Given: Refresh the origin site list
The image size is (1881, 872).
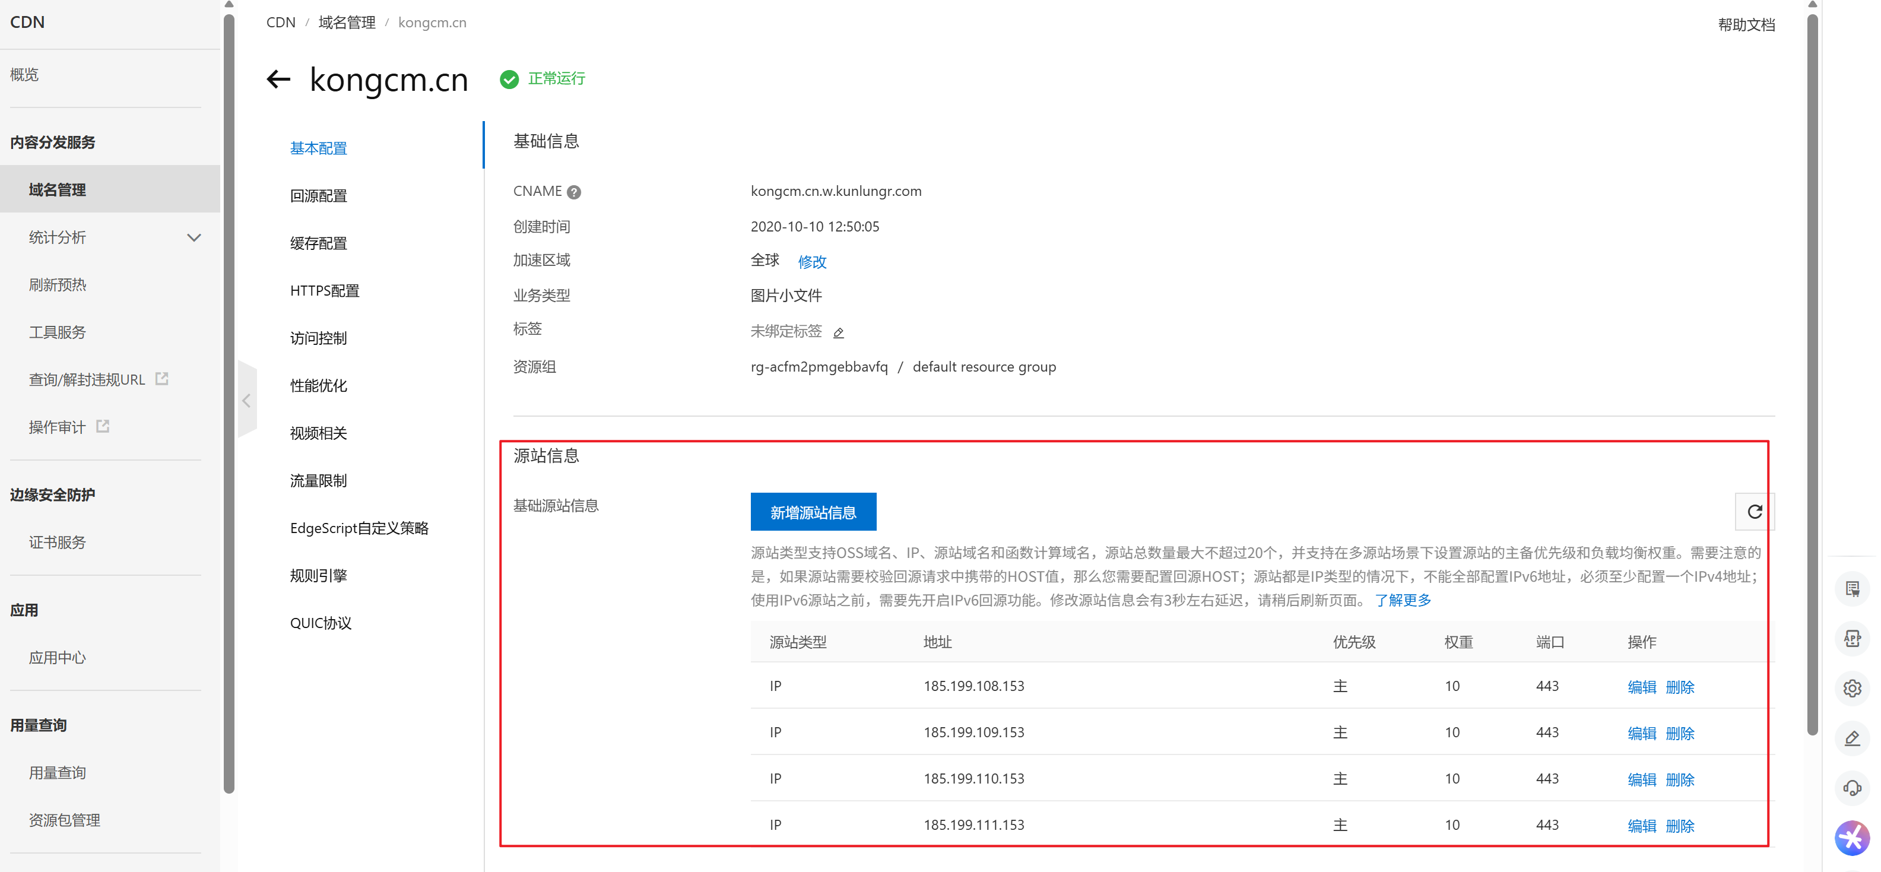Looking at the screenshot, I should click(x=1754, y=511).
